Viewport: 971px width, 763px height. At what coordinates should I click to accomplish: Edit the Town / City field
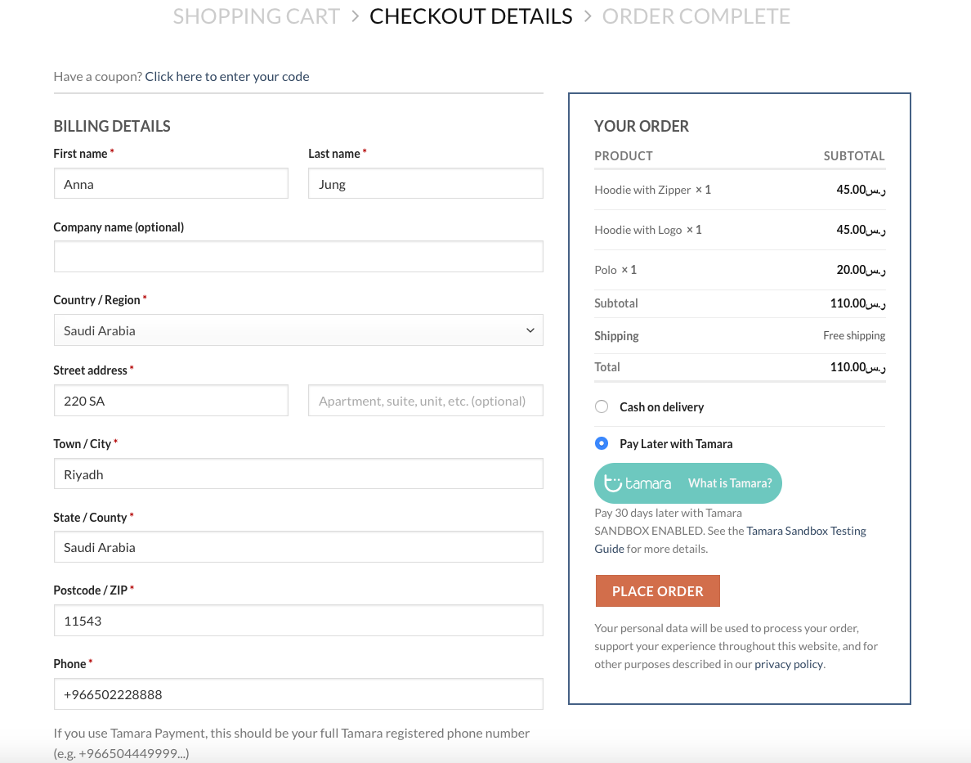click(298, 474)
